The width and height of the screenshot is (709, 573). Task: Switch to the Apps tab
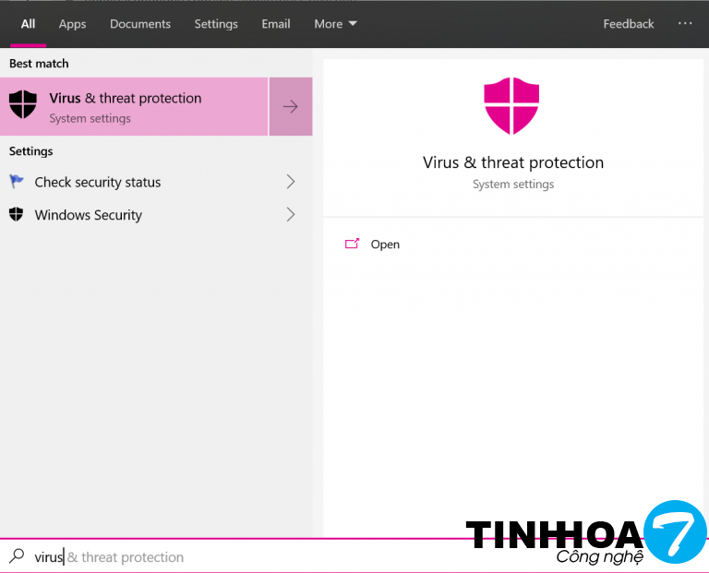point(72,24)
